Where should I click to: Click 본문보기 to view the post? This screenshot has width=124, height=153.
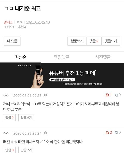77,41
